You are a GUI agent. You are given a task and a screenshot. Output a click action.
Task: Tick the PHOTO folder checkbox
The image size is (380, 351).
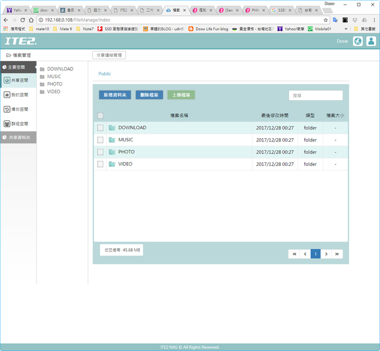pyautogui.click(x=100, y=152)
